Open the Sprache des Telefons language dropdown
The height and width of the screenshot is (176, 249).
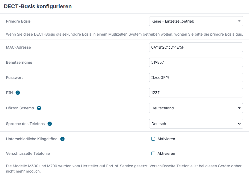click(196, 124)
